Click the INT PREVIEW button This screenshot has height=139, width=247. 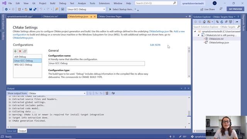[235, 9]
